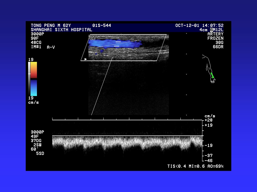Click the GE logo in the scan image

(93, 38)
